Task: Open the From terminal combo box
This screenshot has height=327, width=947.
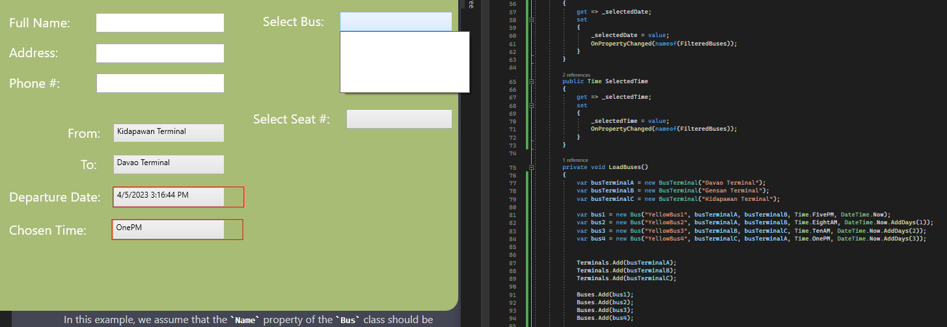Action: [x=169, y=133]
